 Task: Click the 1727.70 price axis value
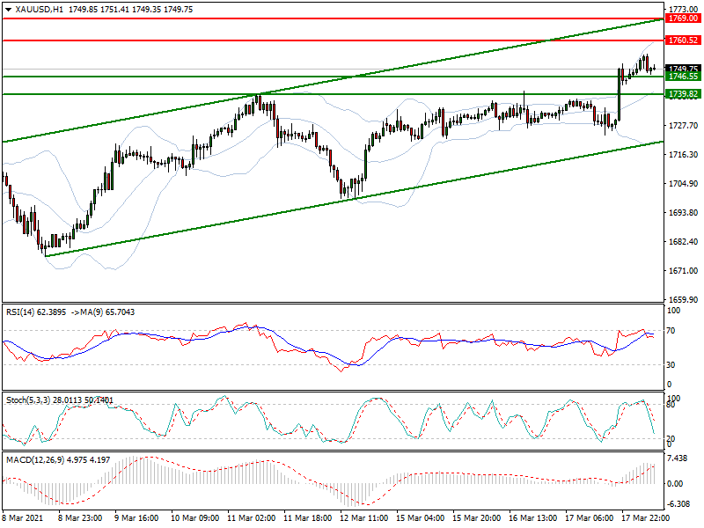click(x=684, y=125)
